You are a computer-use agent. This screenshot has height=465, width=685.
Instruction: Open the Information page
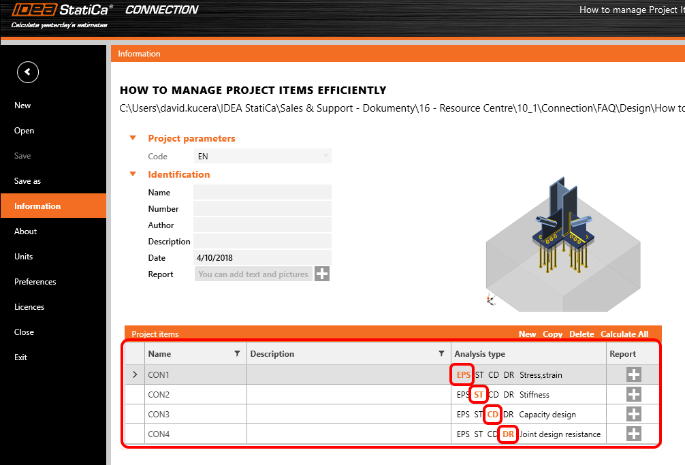(x=53, y=206)
